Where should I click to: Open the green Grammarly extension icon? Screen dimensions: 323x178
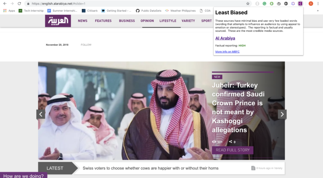pyautogui.click(x=264, y=3)
